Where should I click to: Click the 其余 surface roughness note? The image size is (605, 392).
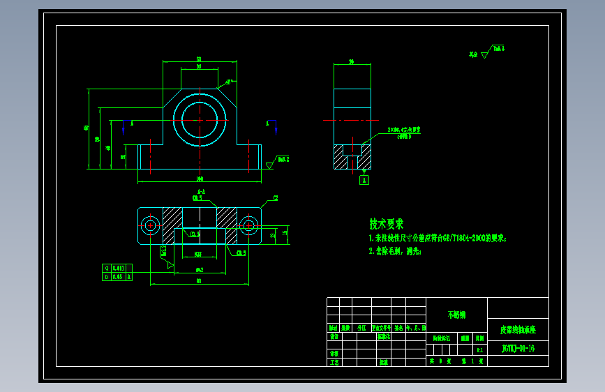(473, 54)
